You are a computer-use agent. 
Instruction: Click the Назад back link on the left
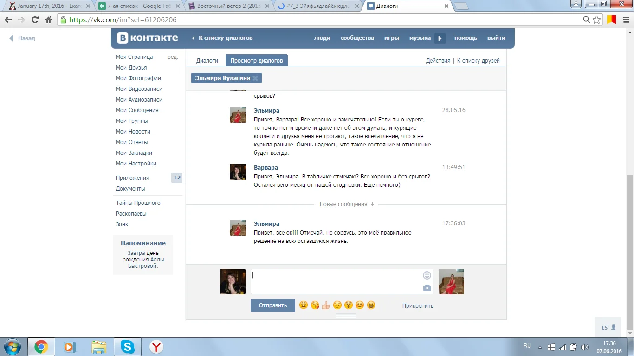coord(22,38)
